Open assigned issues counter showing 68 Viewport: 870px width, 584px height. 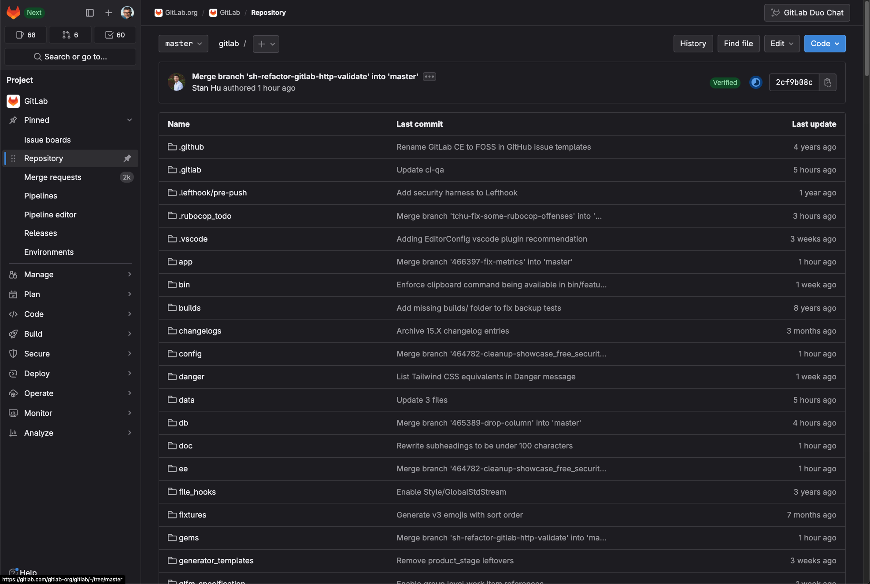coord(26,35)
